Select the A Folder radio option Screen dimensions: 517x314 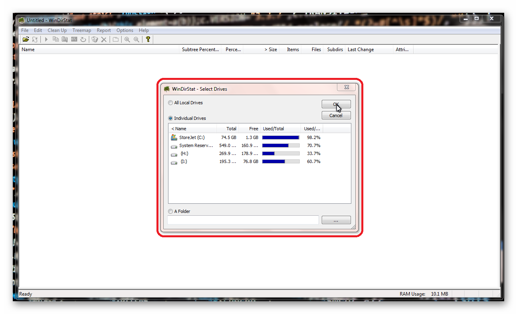pyautogui.click(x=170, y=211)
